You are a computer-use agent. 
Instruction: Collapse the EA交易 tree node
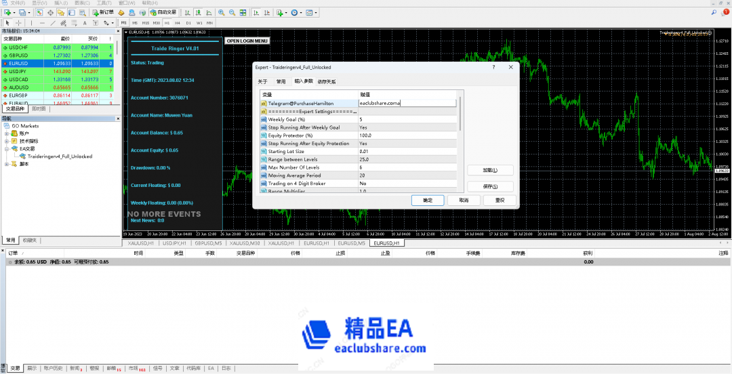pos(7,148)
